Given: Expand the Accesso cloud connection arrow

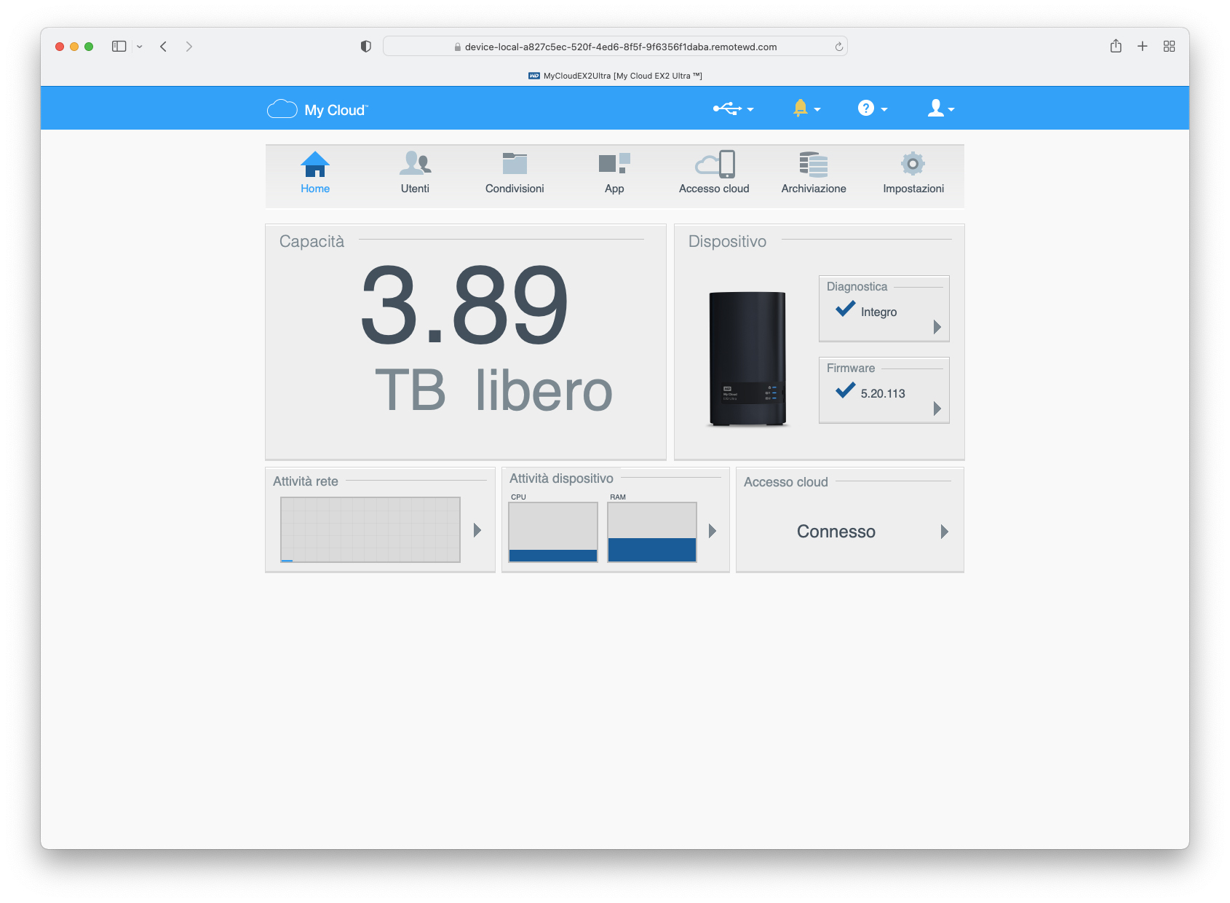Looking at the screenshot, I should coord(945,532).
